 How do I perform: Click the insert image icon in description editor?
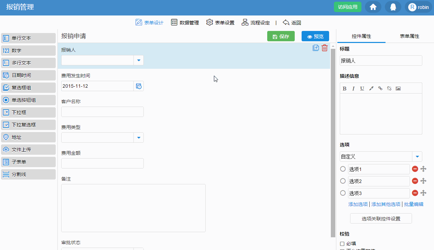pos(398,88)
